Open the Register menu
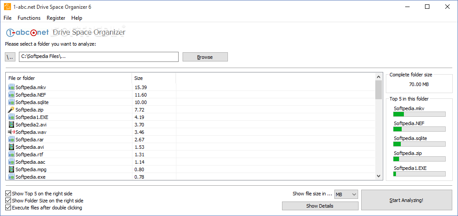Screen dimensions: 458x216 56,18
